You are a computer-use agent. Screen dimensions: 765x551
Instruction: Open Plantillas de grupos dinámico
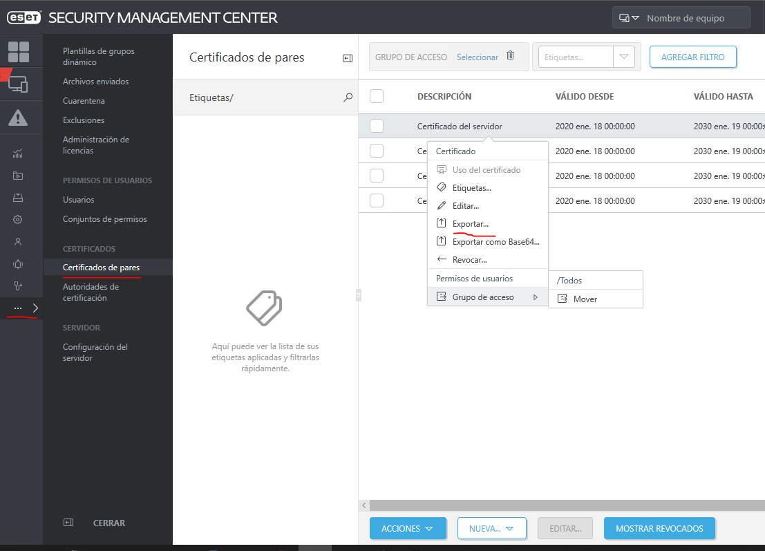pyautogui.click(x=99, y=57)
